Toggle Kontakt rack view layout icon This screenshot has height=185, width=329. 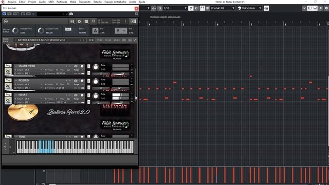coord(86,22)
